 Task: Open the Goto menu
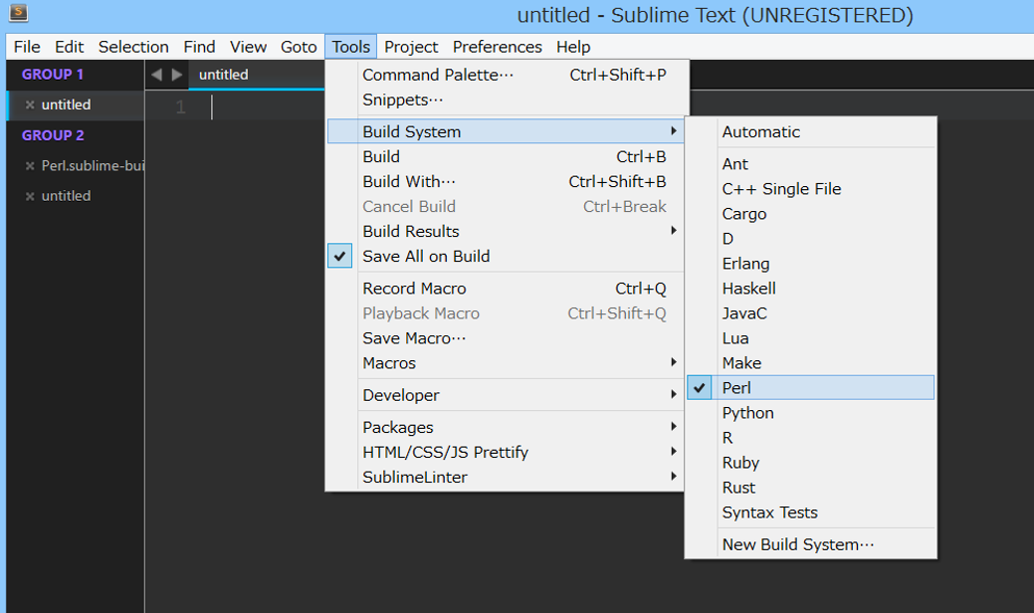pyautogui.click(x=299, y=47)
